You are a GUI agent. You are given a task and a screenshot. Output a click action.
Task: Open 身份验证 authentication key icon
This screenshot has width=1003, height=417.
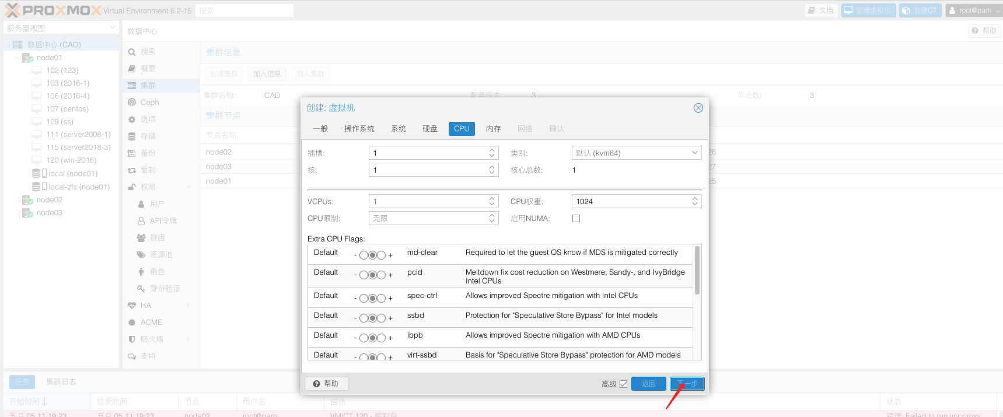(x=141, y=289)
